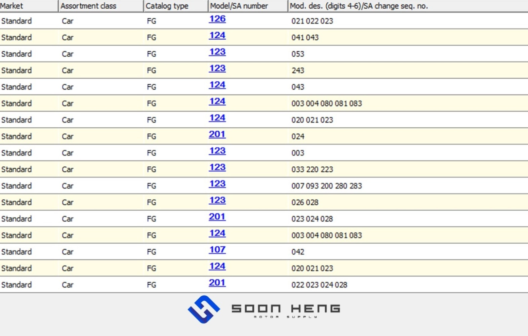This screenshot has height=336, width=528.
Task: Click the Car cell in the 107 row
Action: 68,252
